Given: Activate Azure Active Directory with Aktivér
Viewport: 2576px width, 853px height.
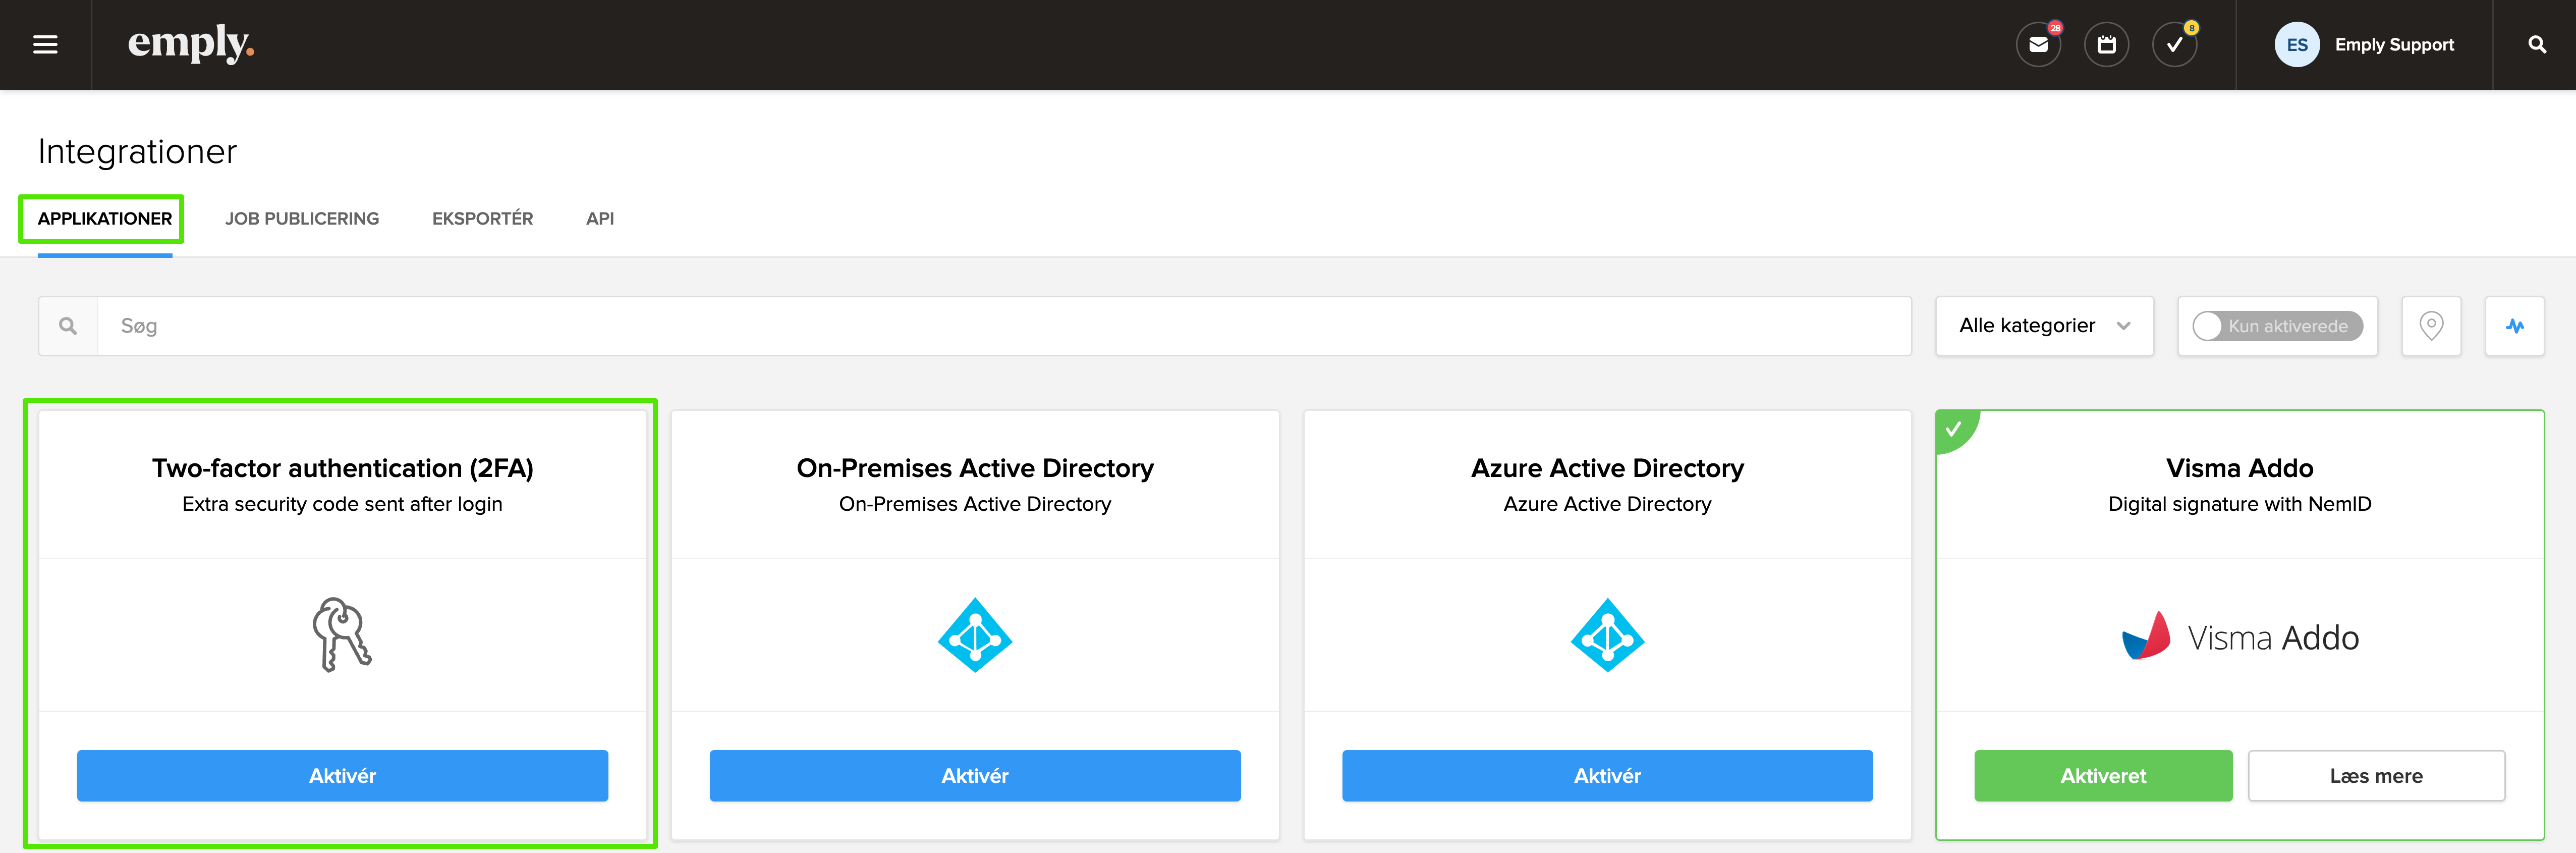Looking at the screenshot, I should (1607, 776).
